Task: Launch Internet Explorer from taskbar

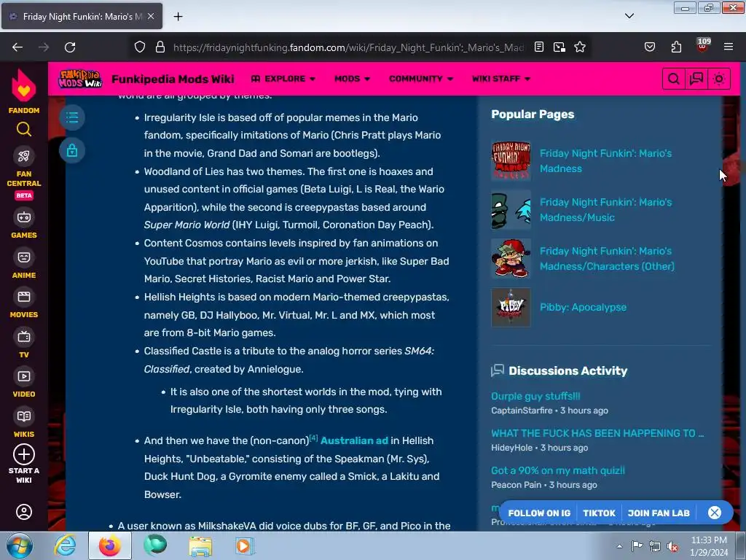Action: pos(65,545)
